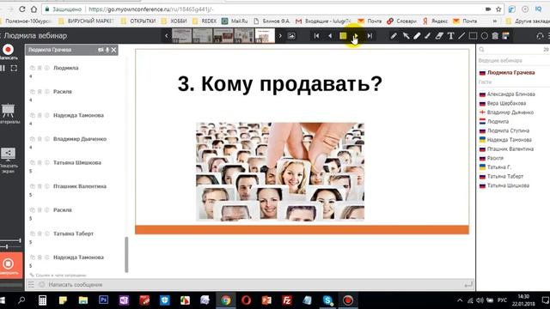
Task: Click the chat panel scrollbar
Action: [126, 255]
